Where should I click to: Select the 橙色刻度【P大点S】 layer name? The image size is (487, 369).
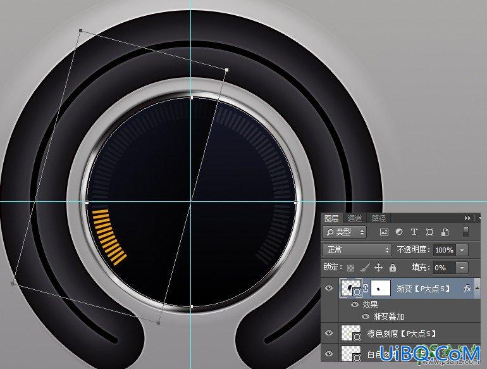pos(402,334)
